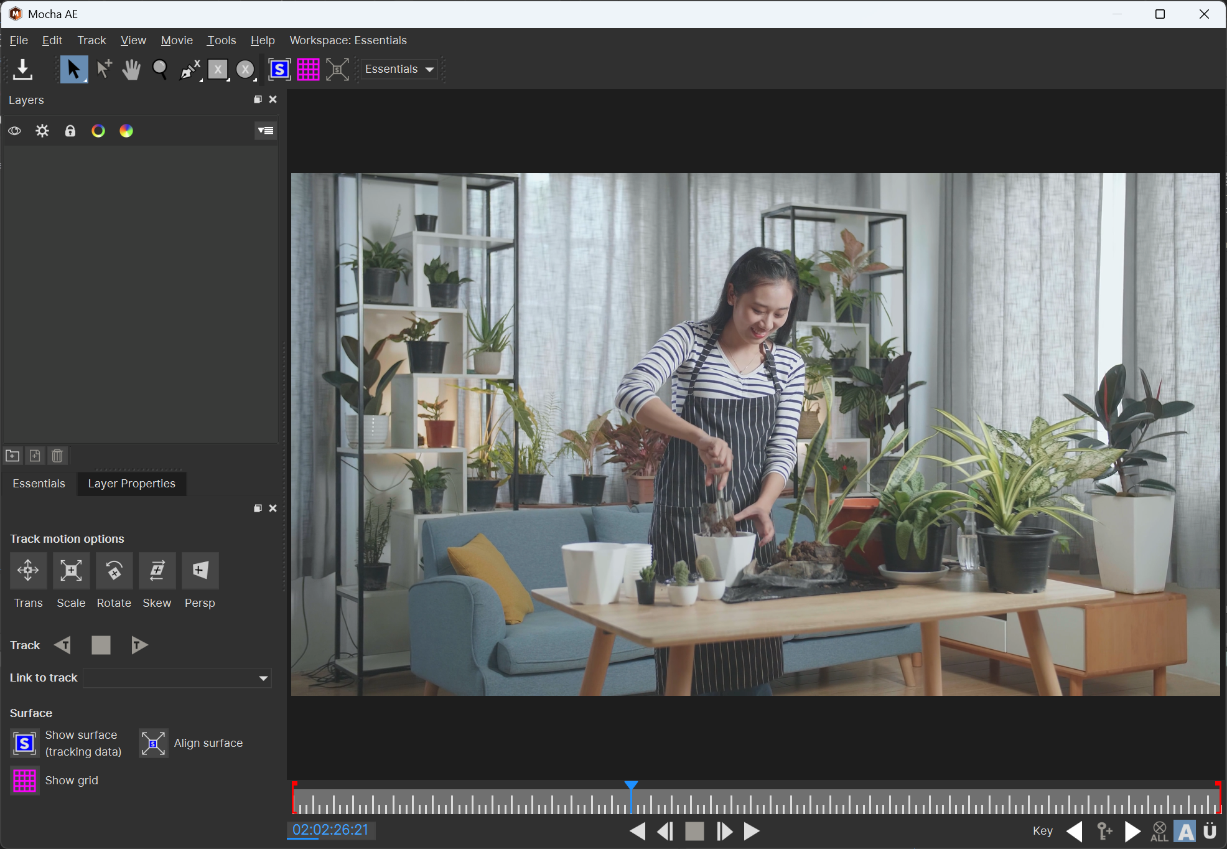Toggle the layer lock icon
Image resolution: width=1227 pixels, height=849 pixels.
pyautogui.click(x=70, y=131)
